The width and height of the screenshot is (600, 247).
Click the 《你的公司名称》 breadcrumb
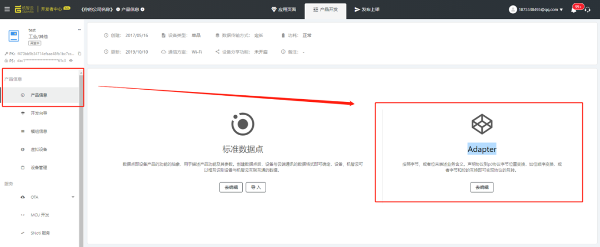click(98, 9)
